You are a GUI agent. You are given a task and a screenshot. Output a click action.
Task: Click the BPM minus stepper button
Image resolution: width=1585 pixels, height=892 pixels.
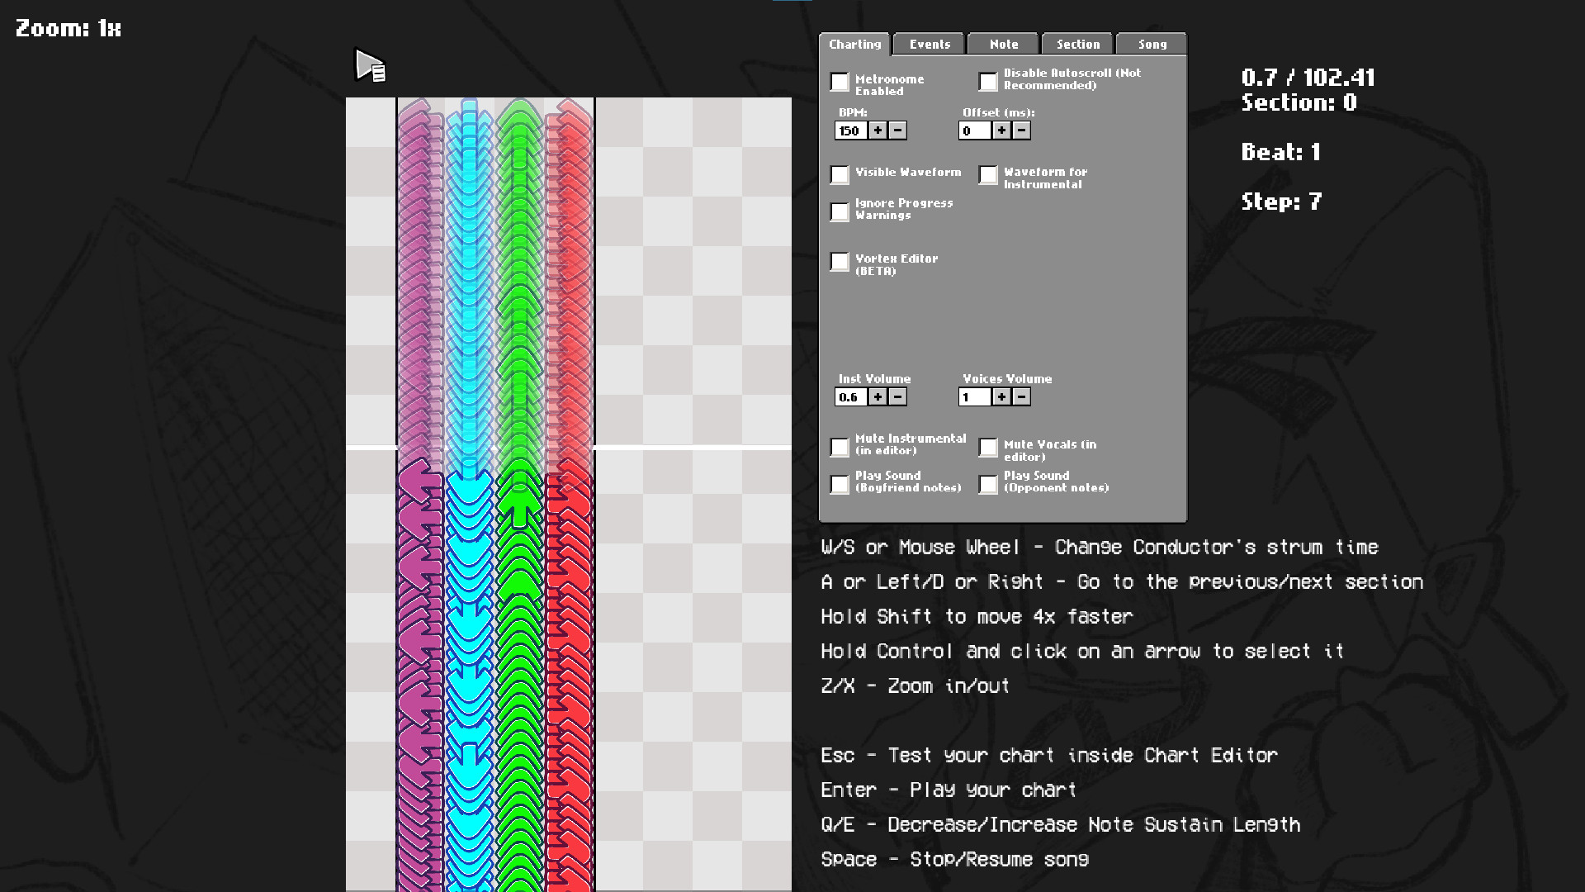897,130
